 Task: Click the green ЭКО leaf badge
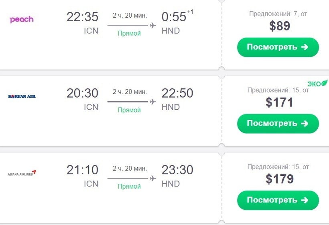point(317,83)
